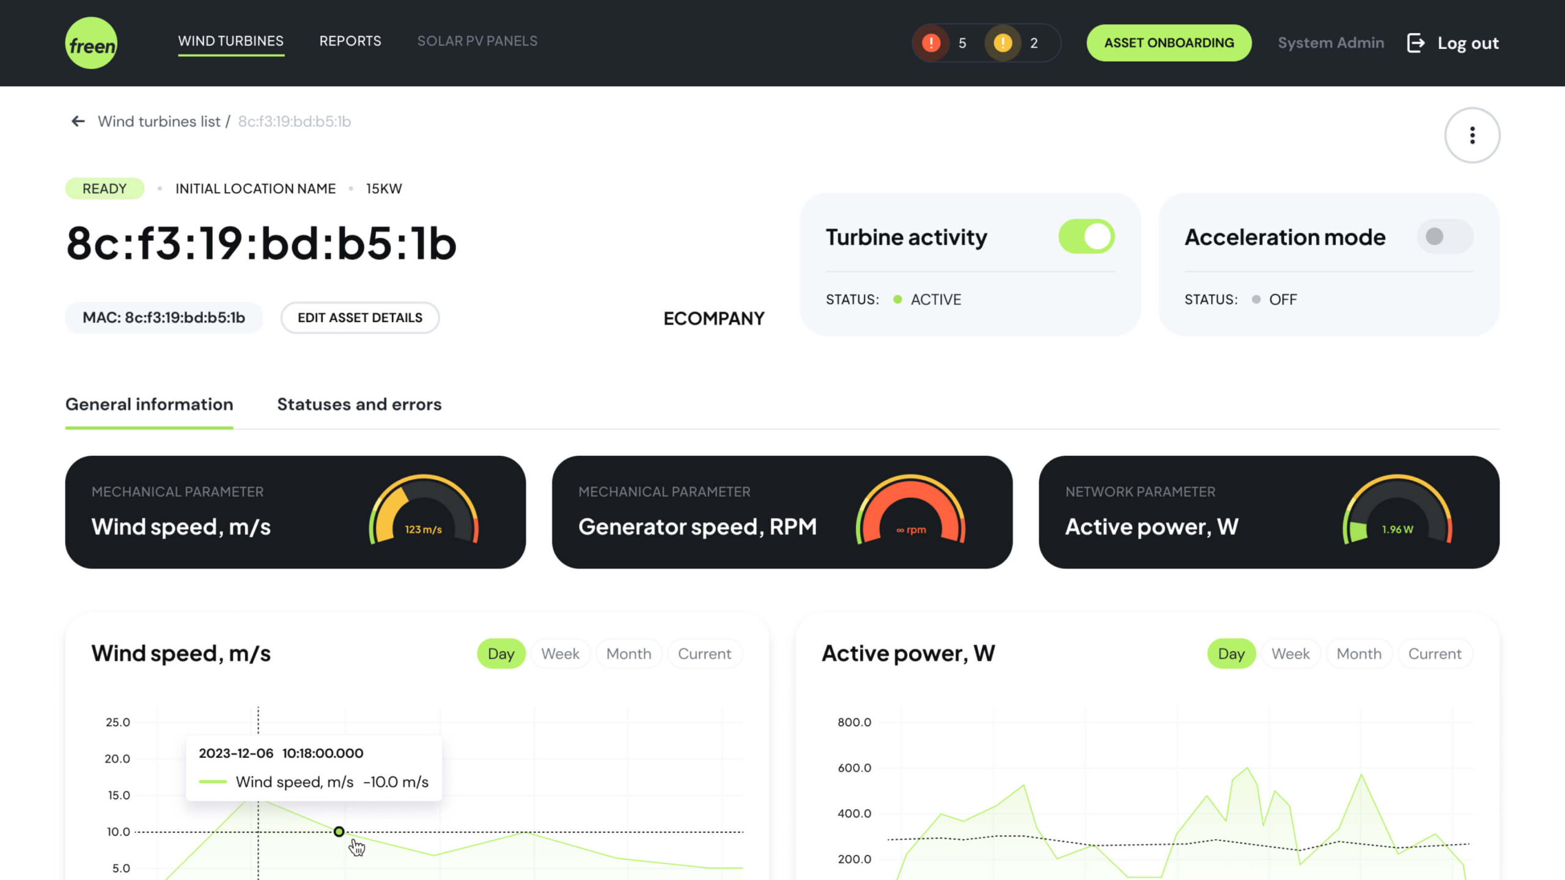Click the freen logo icon
Viewport: 1565px width, 880px height.
tap(91, 43)
